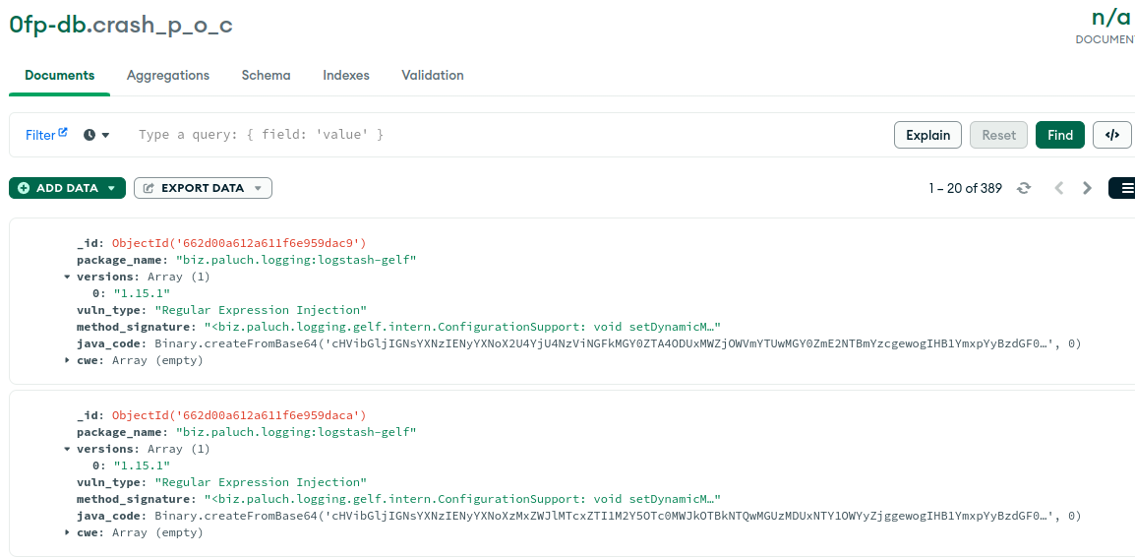The width and height of the screenshot is (1135, 558).
Task: Click method_signature value in first document
Action: (x=462, y=327)
